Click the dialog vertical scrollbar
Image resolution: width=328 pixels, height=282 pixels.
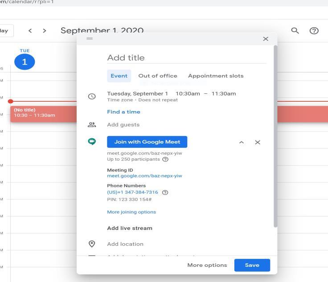click(x=275, y=136)
